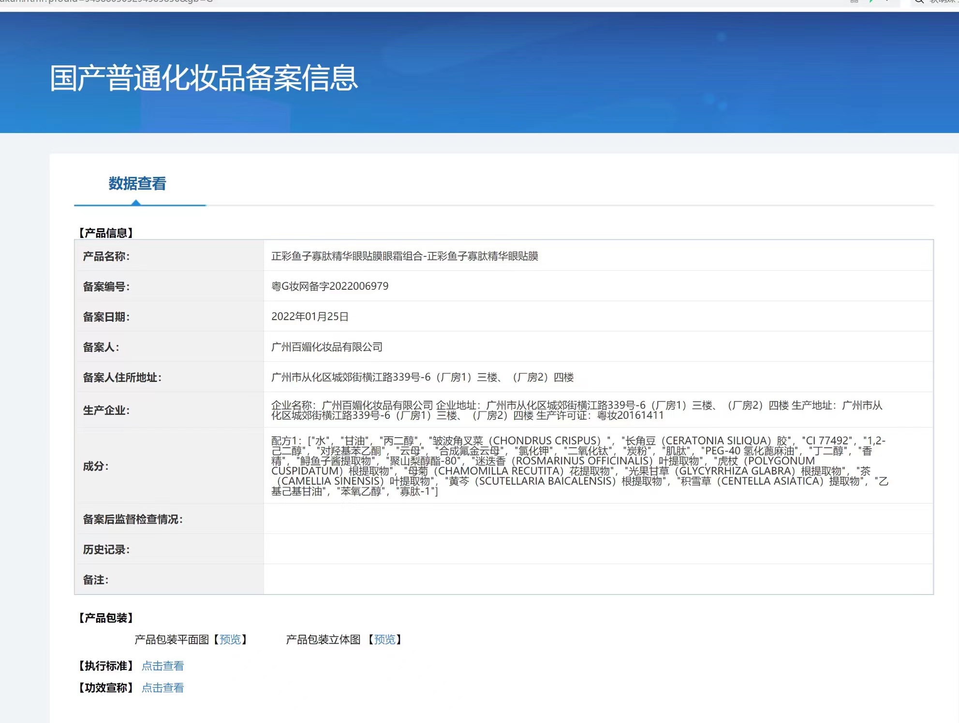Screen dimensions: 959x723
Task: Click the 备案人住所地址 value text
Action: coord(422,377)
